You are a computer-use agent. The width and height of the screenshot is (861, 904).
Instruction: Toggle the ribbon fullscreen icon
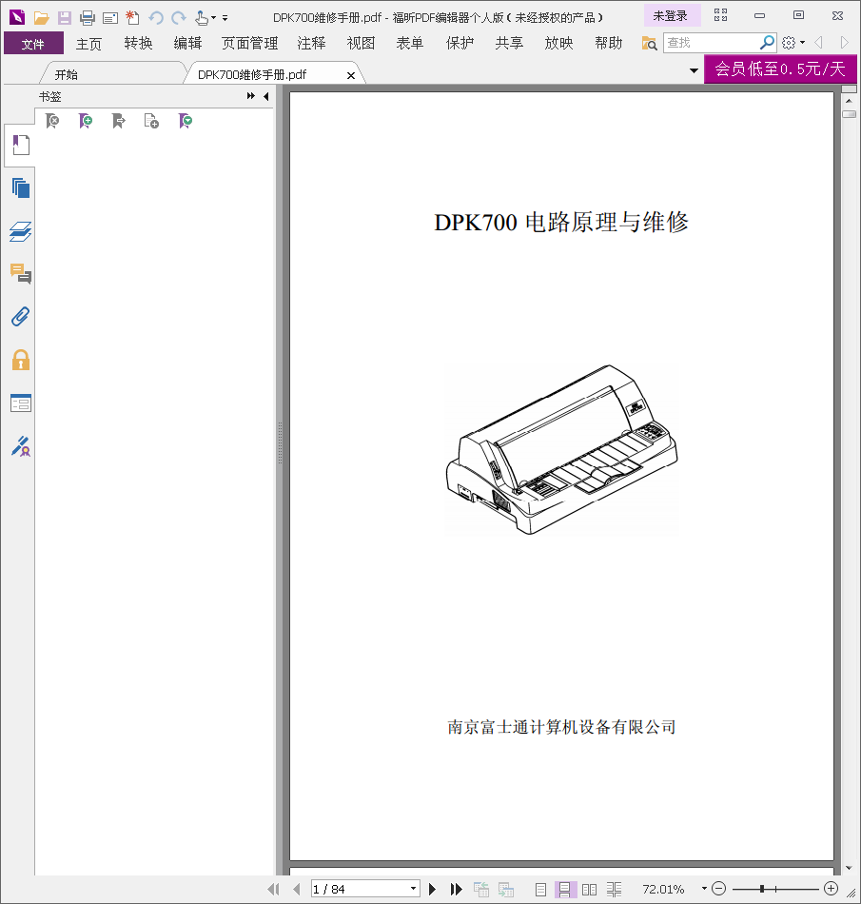[720, 15]
